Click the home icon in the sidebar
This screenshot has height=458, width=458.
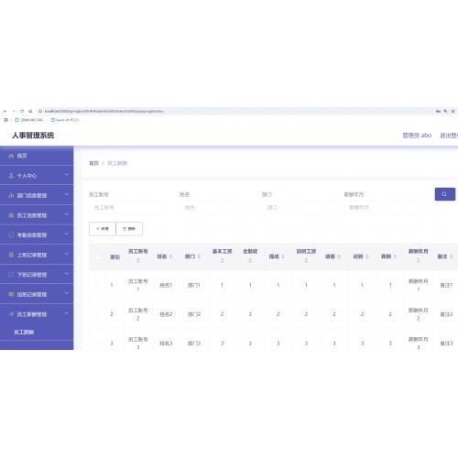click(11, 156)
